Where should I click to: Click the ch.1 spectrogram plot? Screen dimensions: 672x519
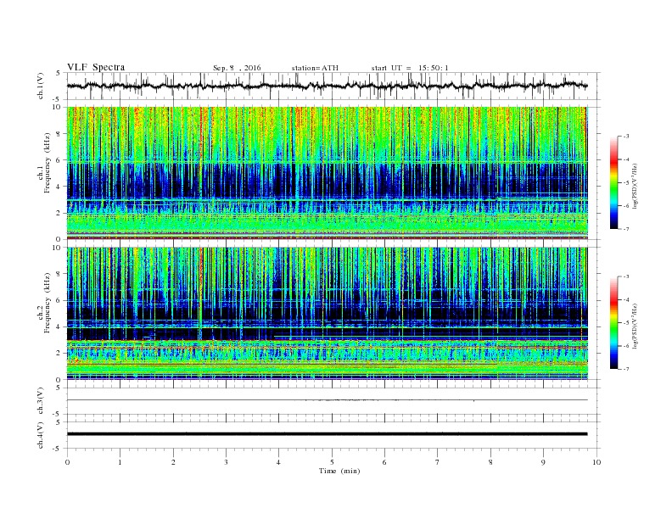(x=328, y=173)
